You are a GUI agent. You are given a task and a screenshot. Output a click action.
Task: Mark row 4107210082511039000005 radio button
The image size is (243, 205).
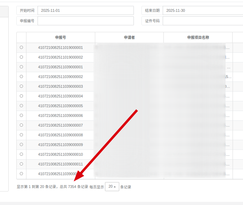pos(21,106)
